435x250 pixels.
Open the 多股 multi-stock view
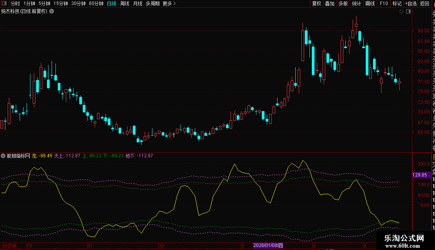343,3
